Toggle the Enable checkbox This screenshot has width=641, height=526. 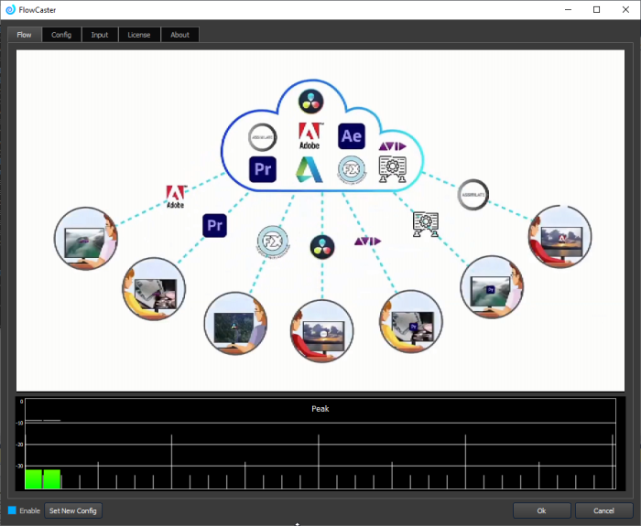tap(12, 510)
